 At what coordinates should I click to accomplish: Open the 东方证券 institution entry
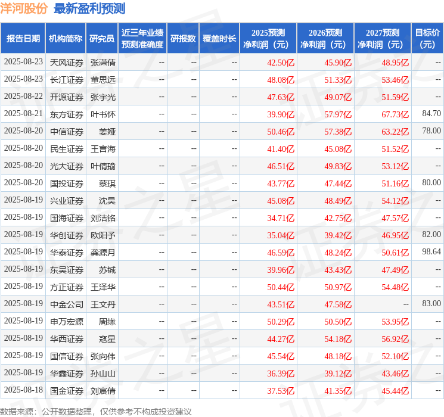point(66,114)
